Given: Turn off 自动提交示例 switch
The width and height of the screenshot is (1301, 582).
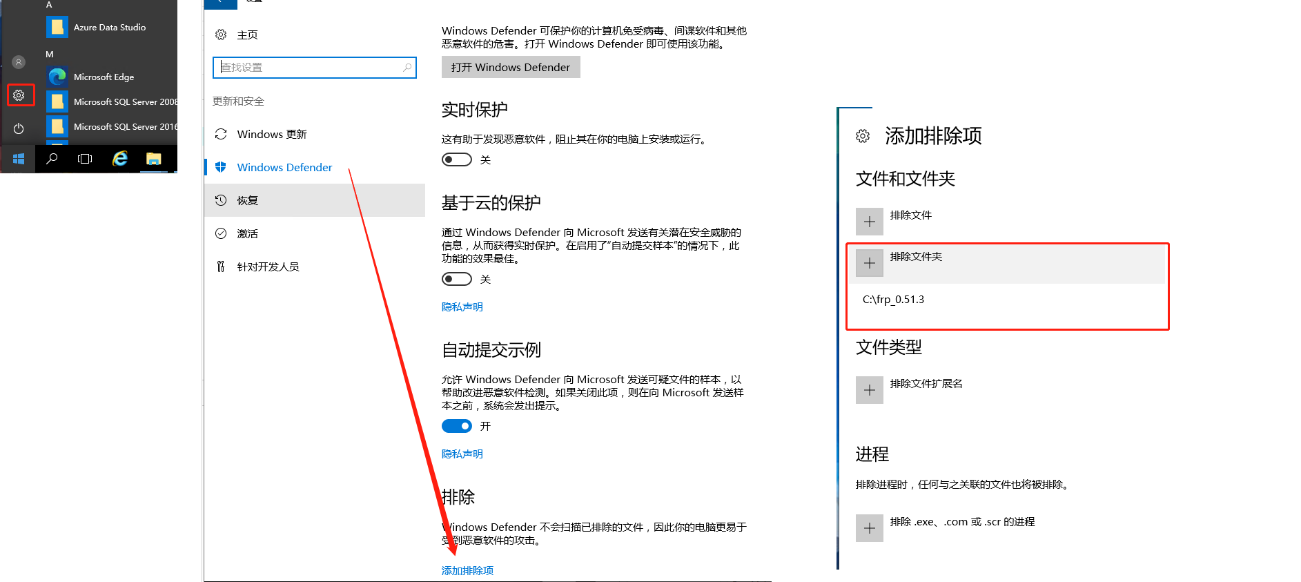Looking at the screenshot, I should click(x=456, y=427).
